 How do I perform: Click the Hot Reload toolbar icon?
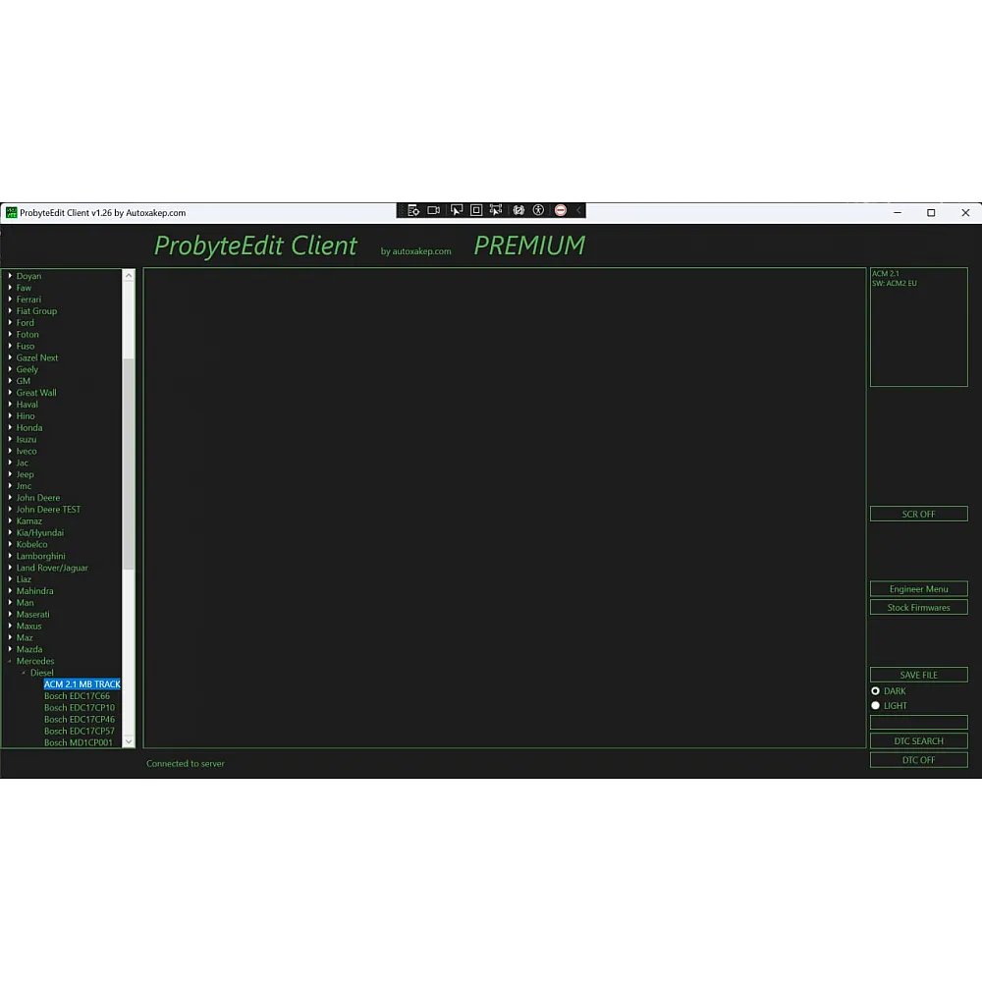(x=518, y=210)
